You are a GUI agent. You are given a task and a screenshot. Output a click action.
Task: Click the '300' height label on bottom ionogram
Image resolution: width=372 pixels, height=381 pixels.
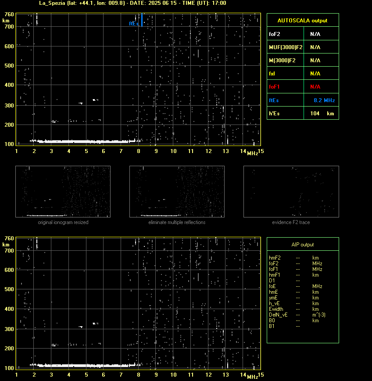click(9, 329)
